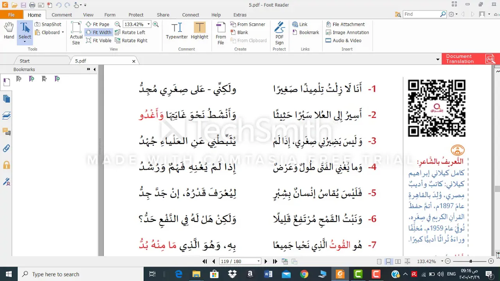The image size is (500, 281).
Task: Switch to the View ribbon tab
Action: pos(88,15)
